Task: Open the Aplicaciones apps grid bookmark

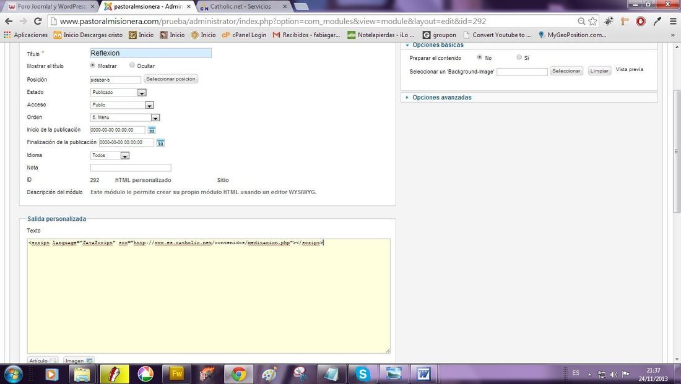Action: pos(25,35)
